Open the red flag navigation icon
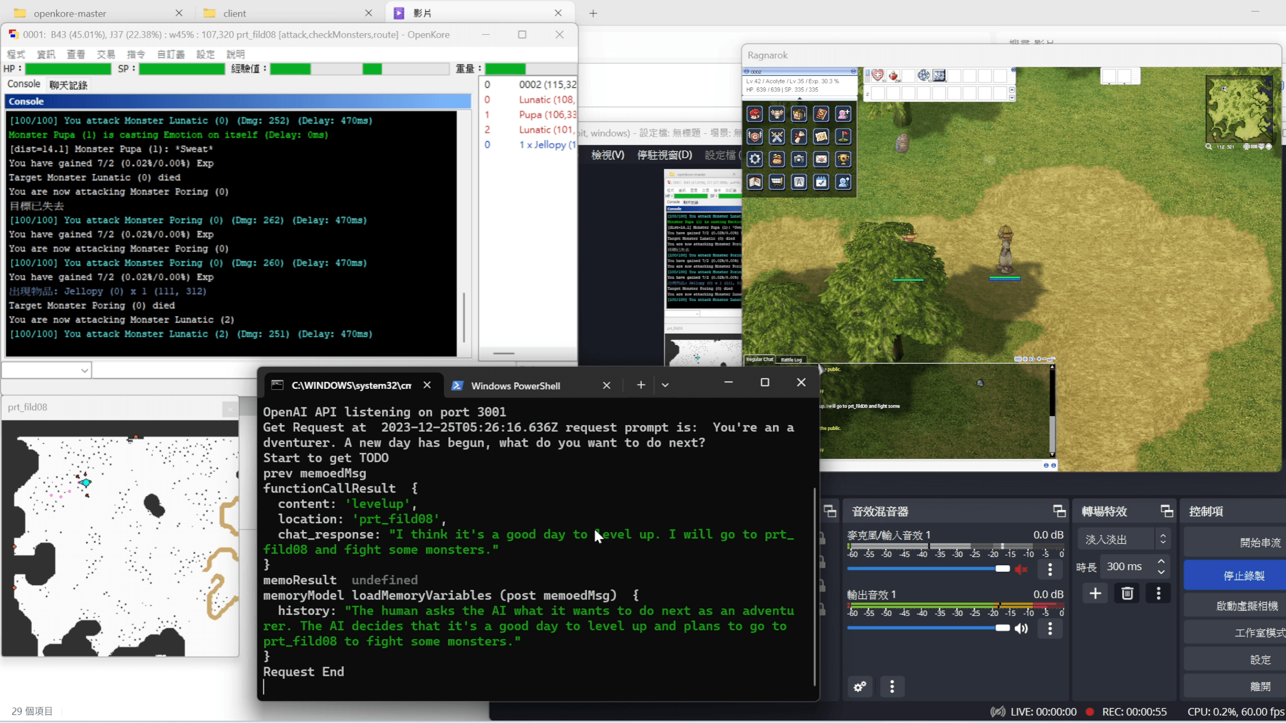1286x723 pixels. click(843, 137)
